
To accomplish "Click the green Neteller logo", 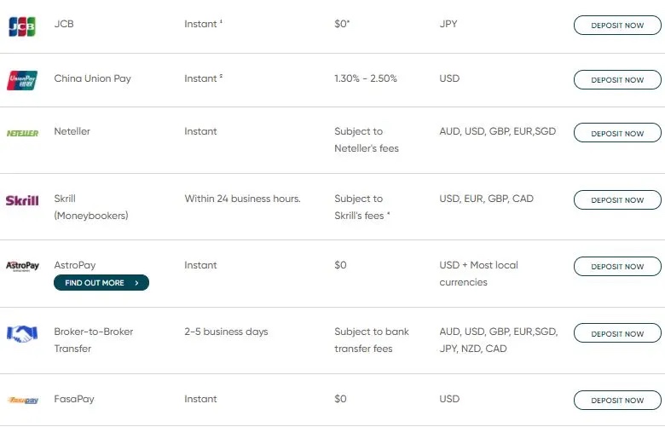I will point(22,133).
